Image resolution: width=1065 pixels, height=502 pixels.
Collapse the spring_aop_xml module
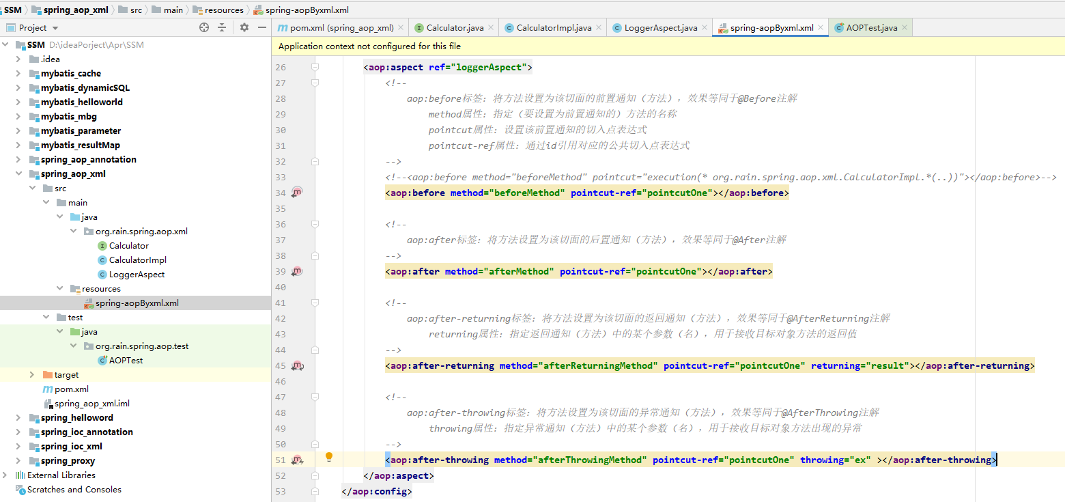coord(18,174)
